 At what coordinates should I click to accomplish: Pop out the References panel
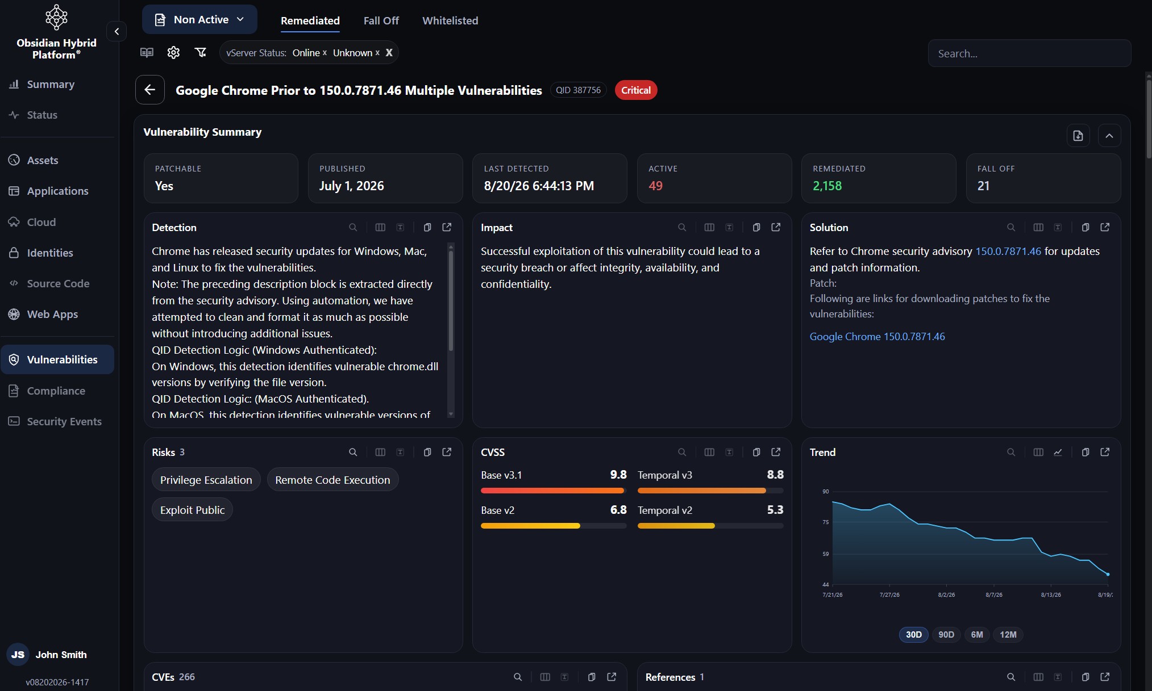[x=1105, y=677]
